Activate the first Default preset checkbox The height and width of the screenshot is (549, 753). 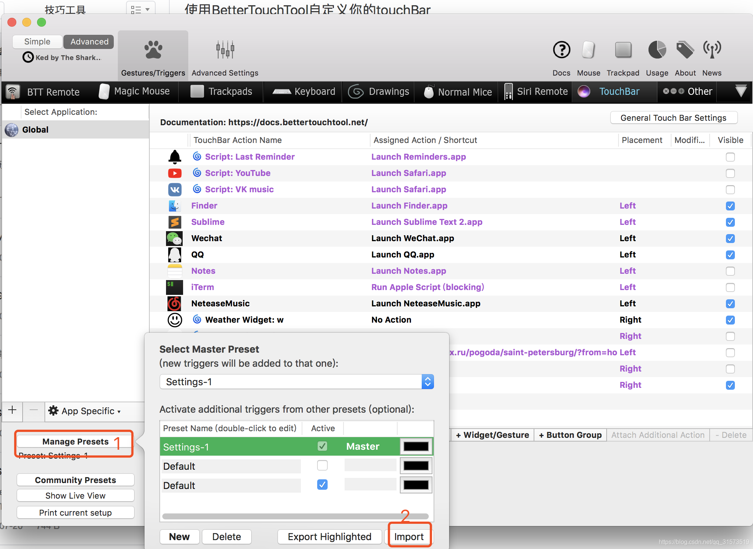[322, 465]
